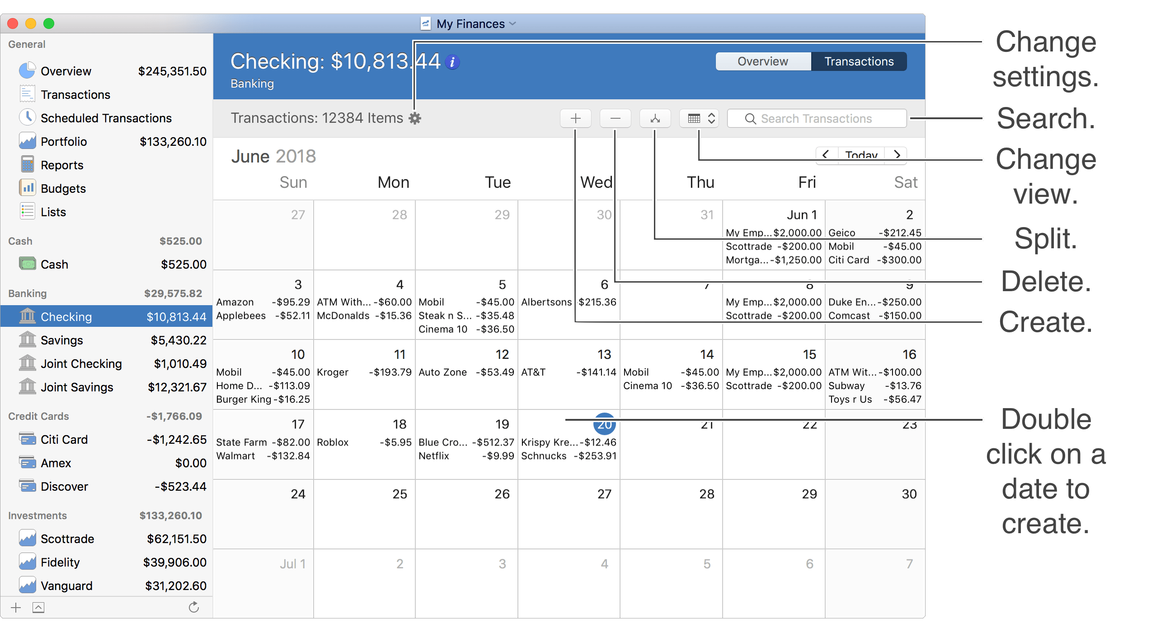Focus the Search Transactions field
Image resolution: width=1175 pixels, height=632 pixels.
coord(817,118)
